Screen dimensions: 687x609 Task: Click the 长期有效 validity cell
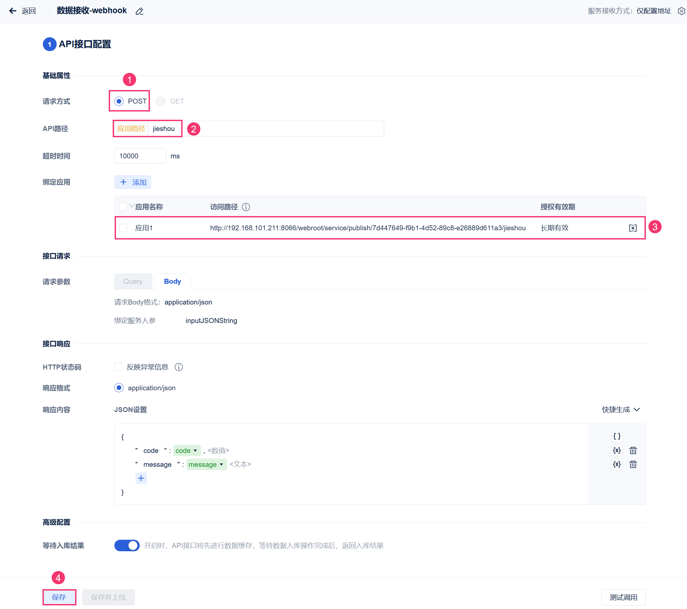555,228
